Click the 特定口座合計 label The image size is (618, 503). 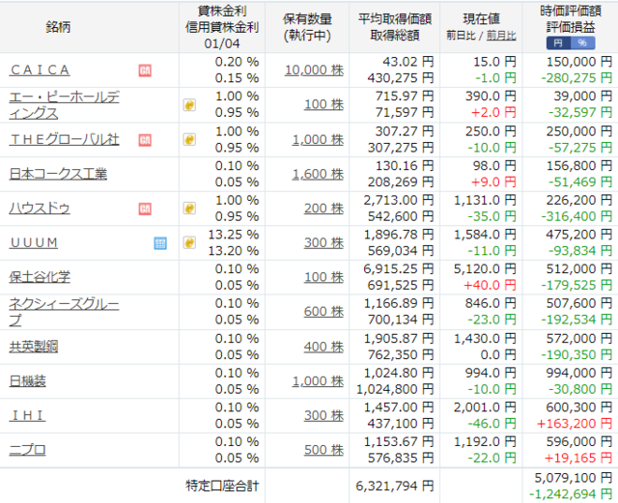click(x=222, y=486)
